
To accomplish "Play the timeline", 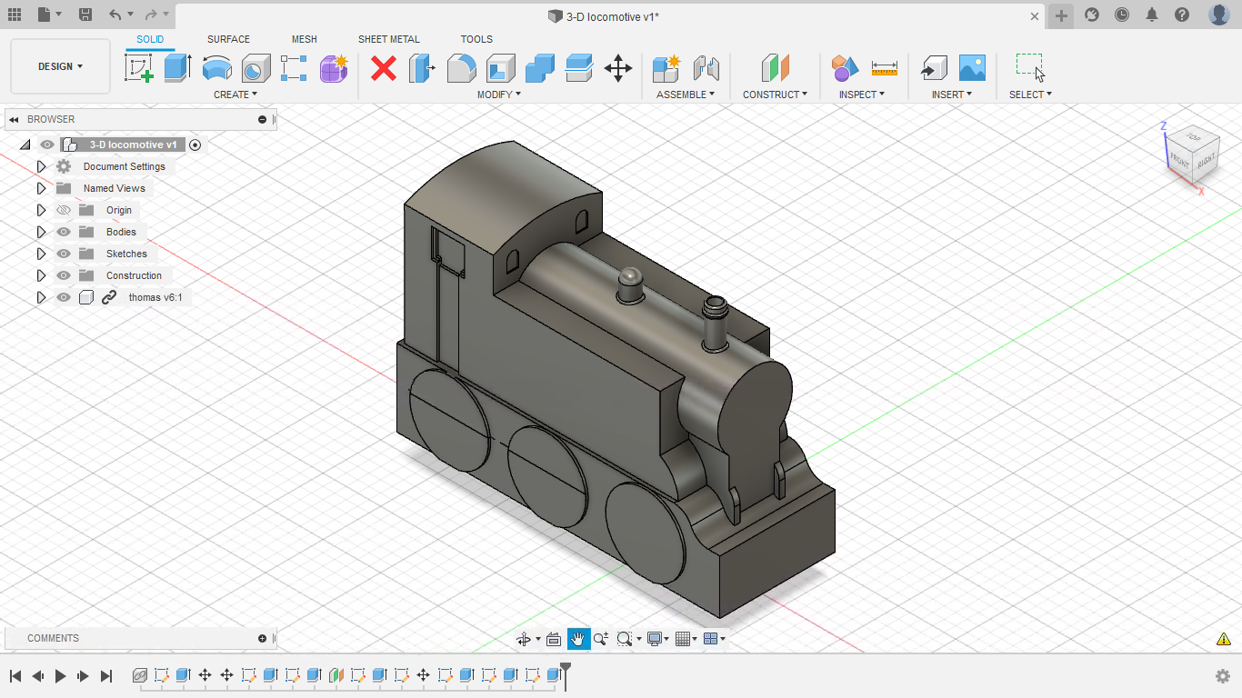I will [60, 675].
